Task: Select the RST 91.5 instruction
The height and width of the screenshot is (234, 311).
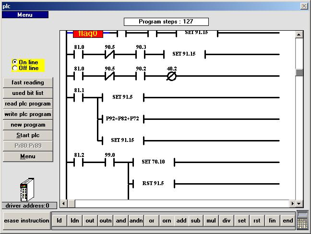Action: point(154,184)
